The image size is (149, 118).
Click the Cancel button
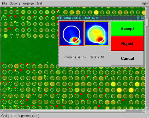127,58
